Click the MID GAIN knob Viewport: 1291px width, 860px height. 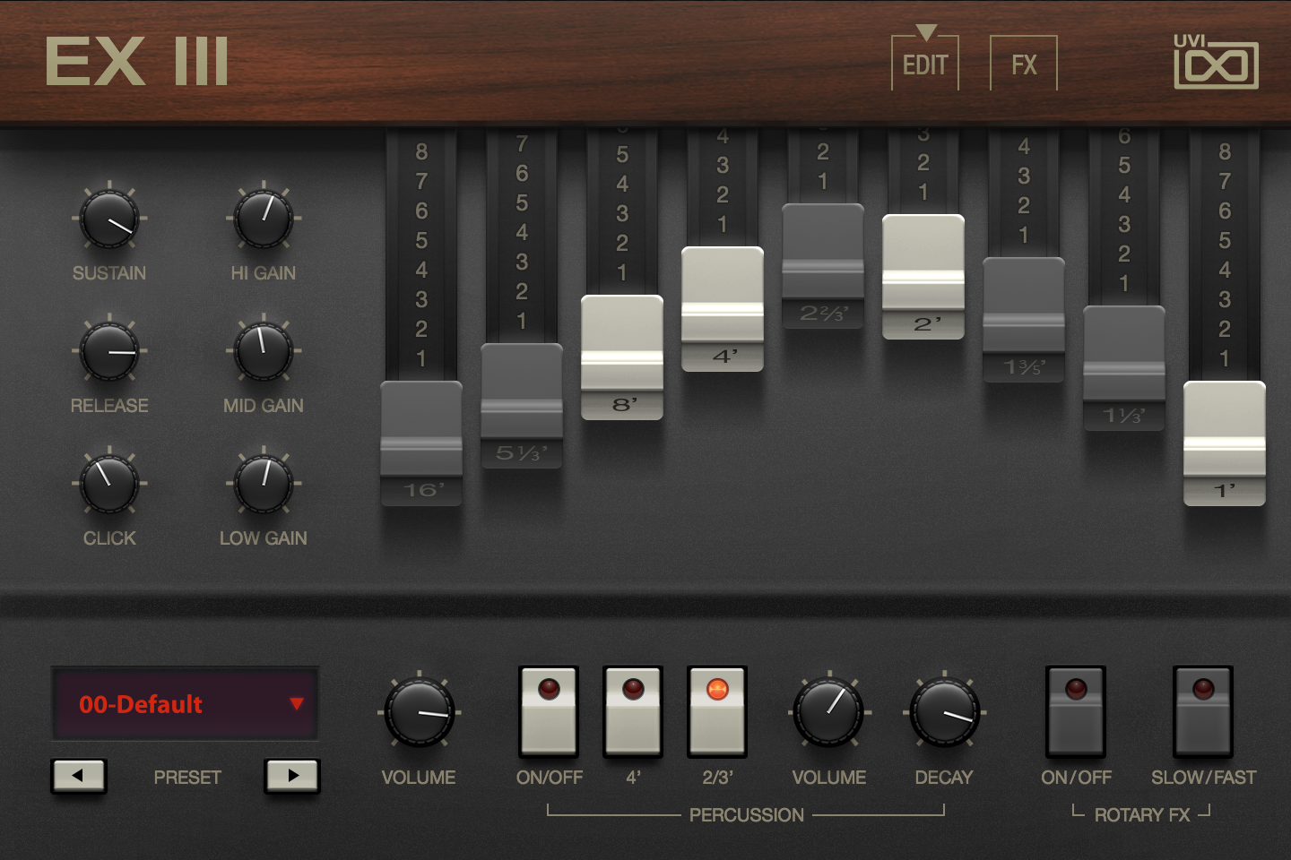[264, 351]
